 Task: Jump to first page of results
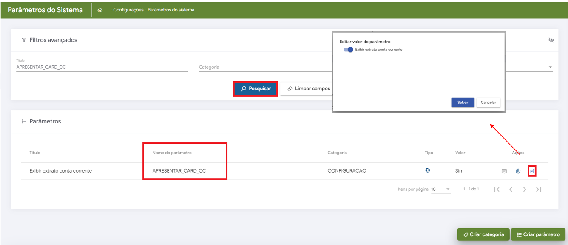497,189
